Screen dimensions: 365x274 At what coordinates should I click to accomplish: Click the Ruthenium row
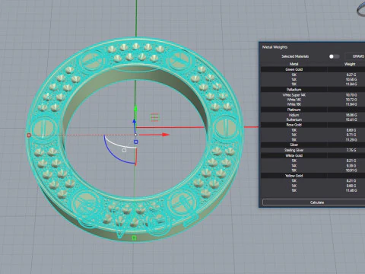pyautogui.click(x=313, y=119)
